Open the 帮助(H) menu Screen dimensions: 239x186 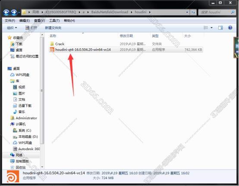click(x=69, y=21)
